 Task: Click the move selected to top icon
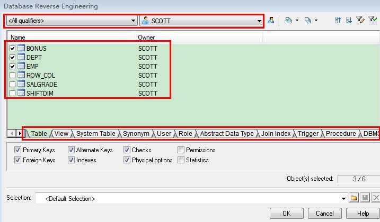[x=338, y=20]
